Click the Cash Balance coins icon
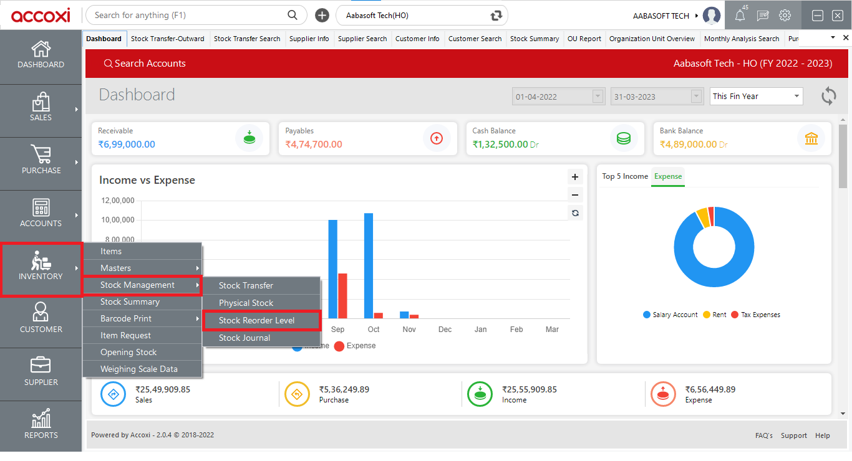The height and width of the screenshot is (461, 852). [x=624, y=138]
